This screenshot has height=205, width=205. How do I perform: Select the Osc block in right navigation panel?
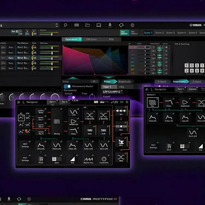(153, 104)
